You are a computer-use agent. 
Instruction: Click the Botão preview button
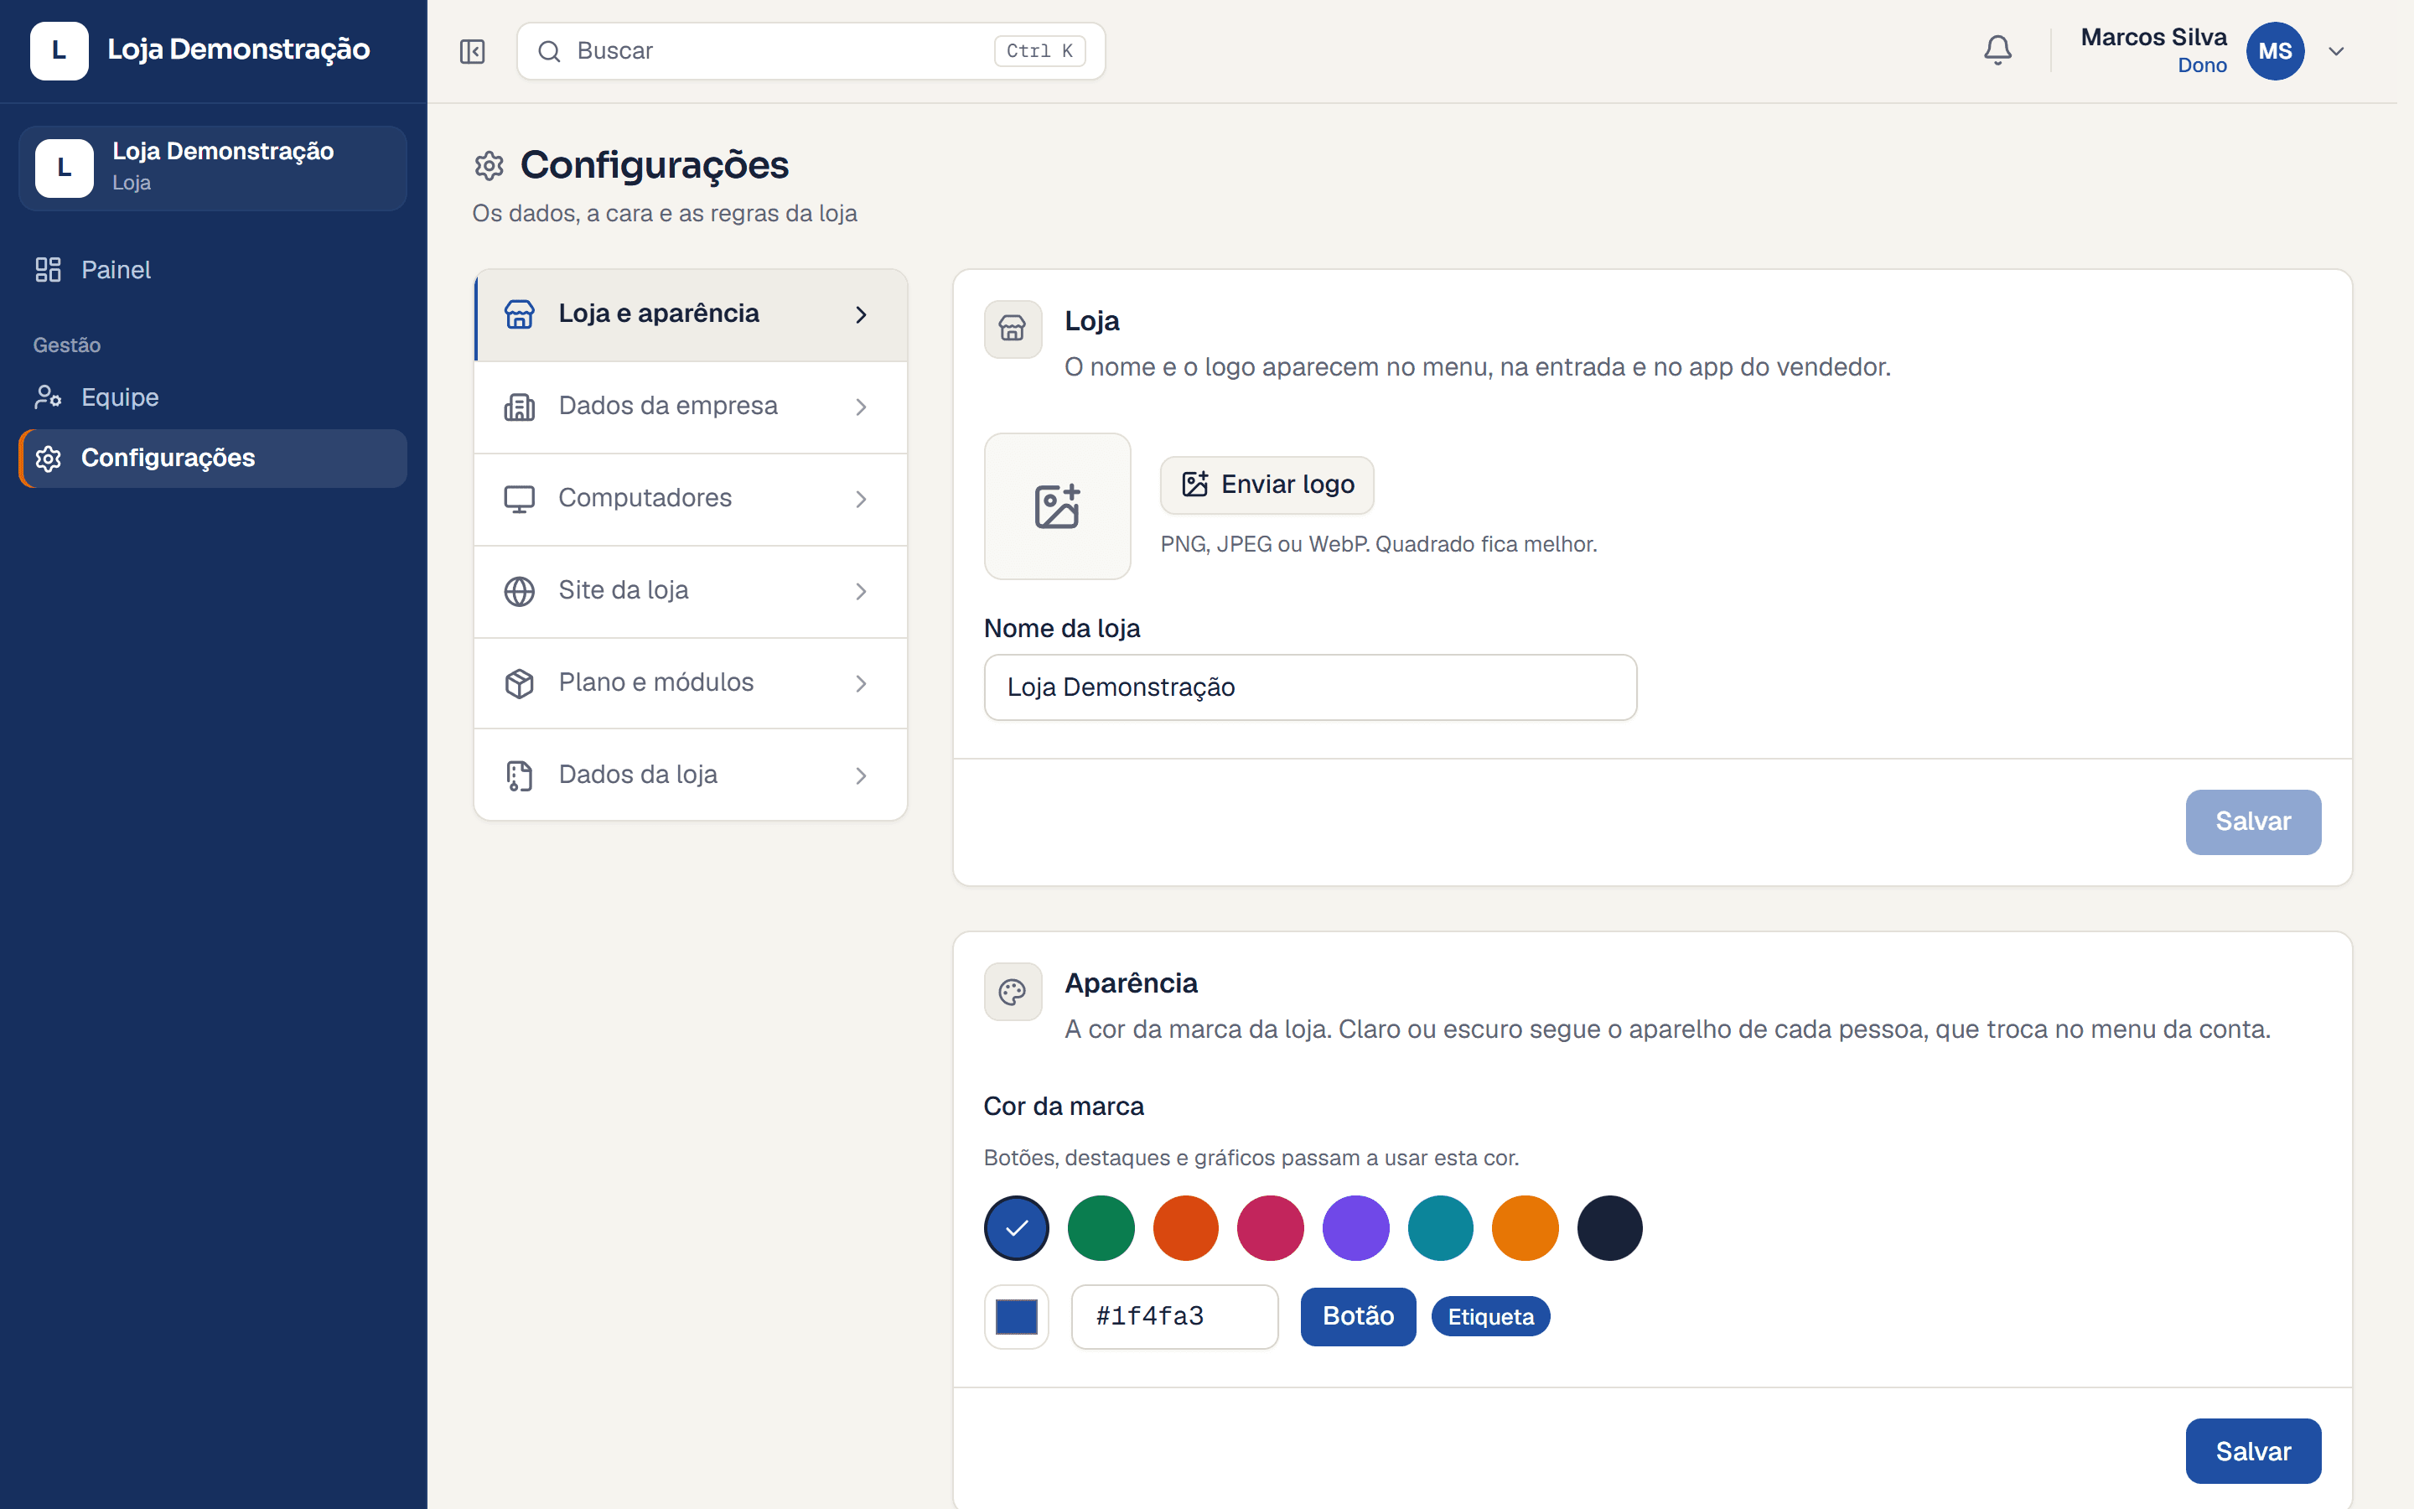(x=1358, y=1316)
